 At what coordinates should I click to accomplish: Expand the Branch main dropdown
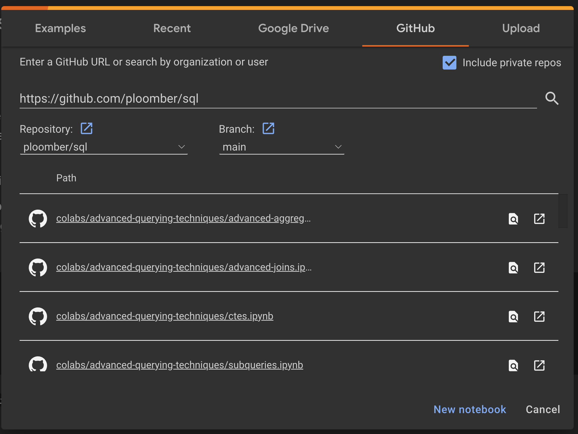[281, 147]
